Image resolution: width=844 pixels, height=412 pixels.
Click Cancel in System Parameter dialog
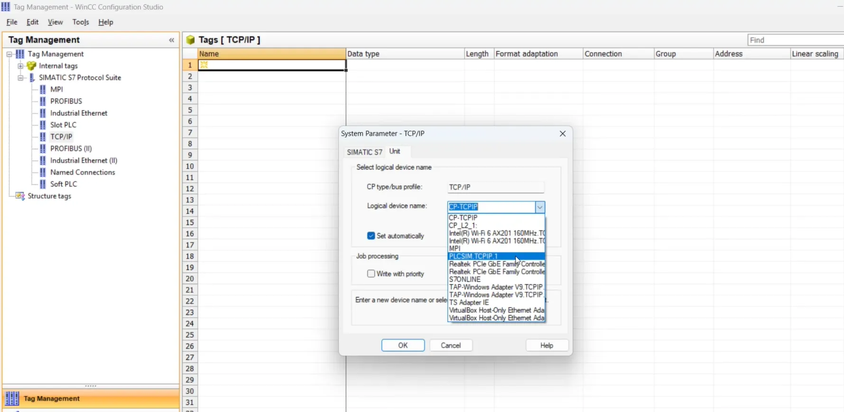pyautogui.click(x=451, y=345)
